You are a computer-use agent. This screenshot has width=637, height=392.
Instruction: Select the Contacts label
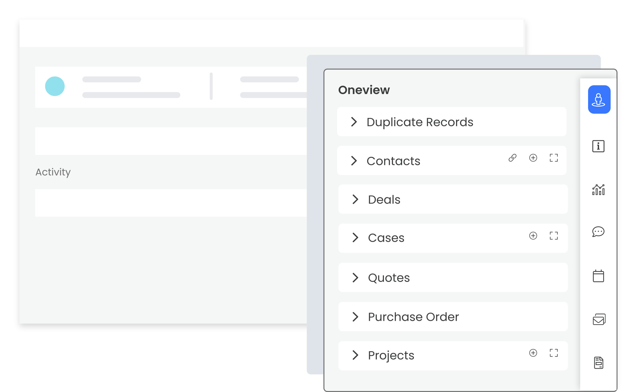pos(393,161)
